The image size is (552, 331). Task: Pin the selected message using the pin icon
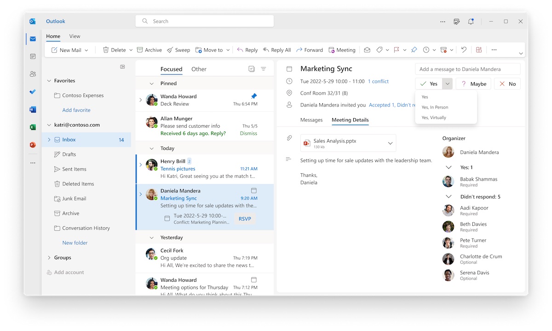[414, 50]
